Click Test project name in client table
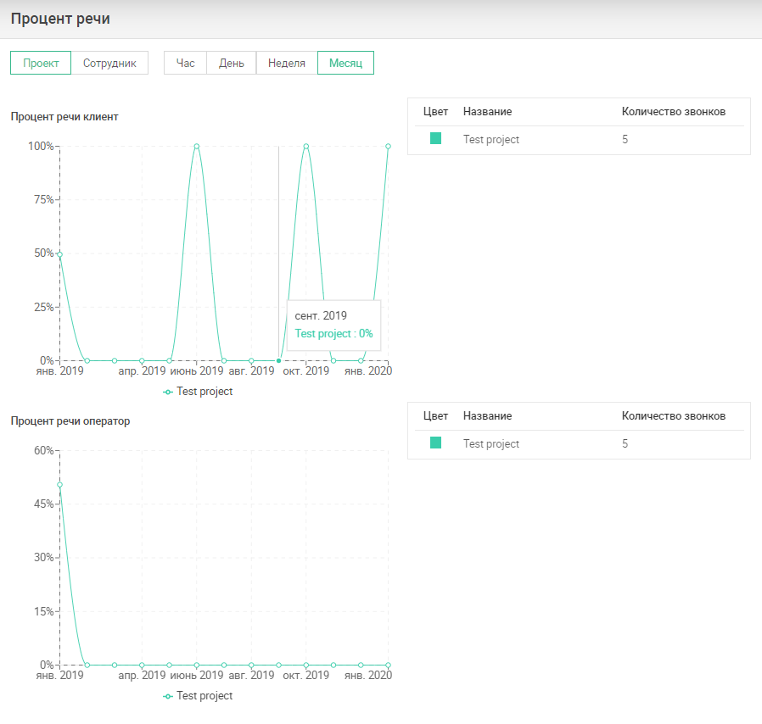Screen dimensions: 762x724 [490, 139]
